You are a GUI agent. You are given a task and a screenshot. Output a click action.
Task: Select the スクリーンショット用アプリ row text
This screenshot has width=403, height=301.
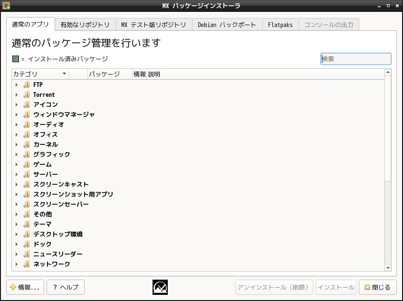pyautogui.click(x=73, y=194)
